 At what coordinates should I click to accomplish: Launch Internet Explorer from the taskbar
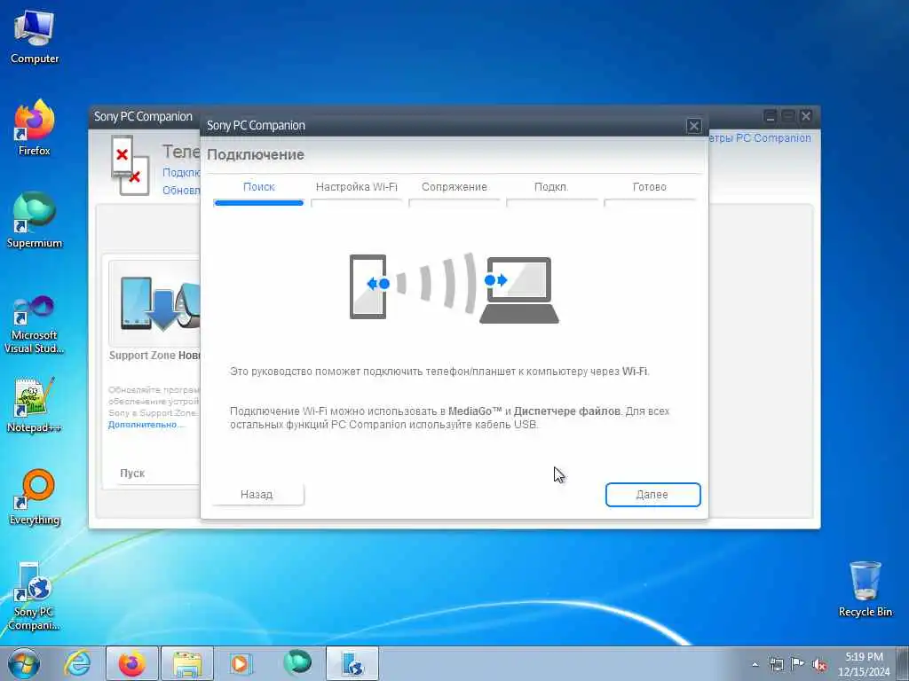click(78, 663)
